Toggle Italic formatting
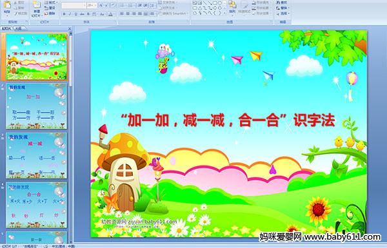The height and width of the screenshot is (248, 387). coord(70,14)
